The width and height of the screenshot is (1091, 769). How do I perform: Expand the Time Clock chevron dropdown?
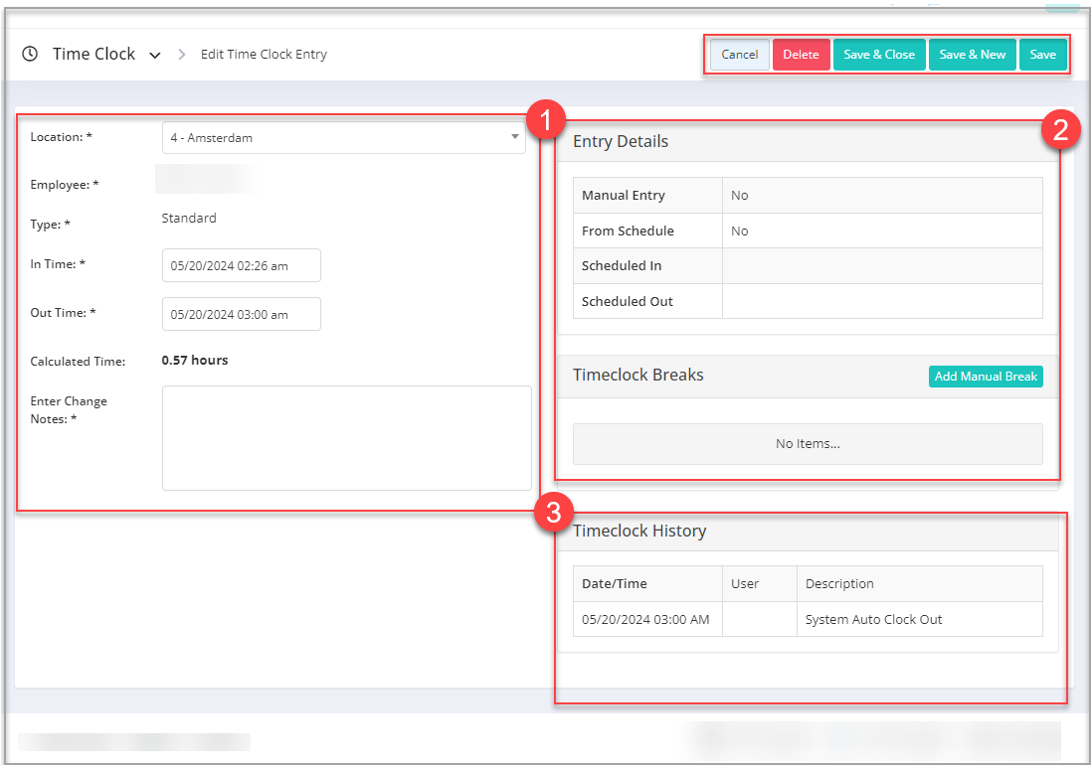tap(154, 56)
